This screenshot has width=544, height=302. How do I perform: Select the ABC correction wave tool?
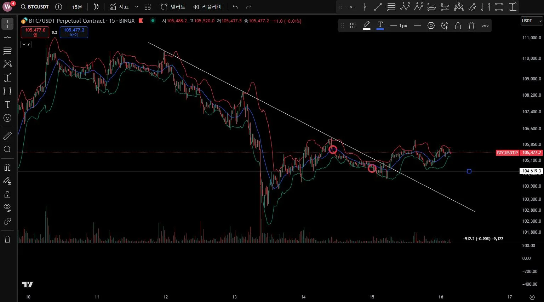(418, 7)
